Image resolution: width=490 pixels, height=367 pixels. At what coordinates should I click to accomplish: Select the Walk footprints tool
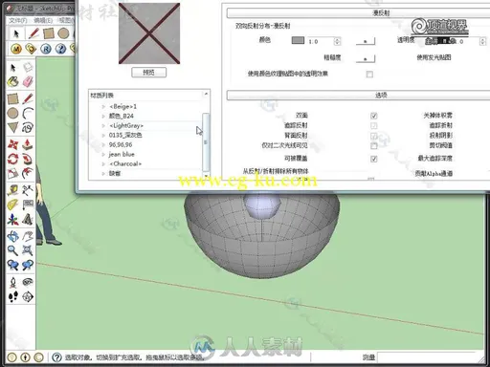click(13, 296)
